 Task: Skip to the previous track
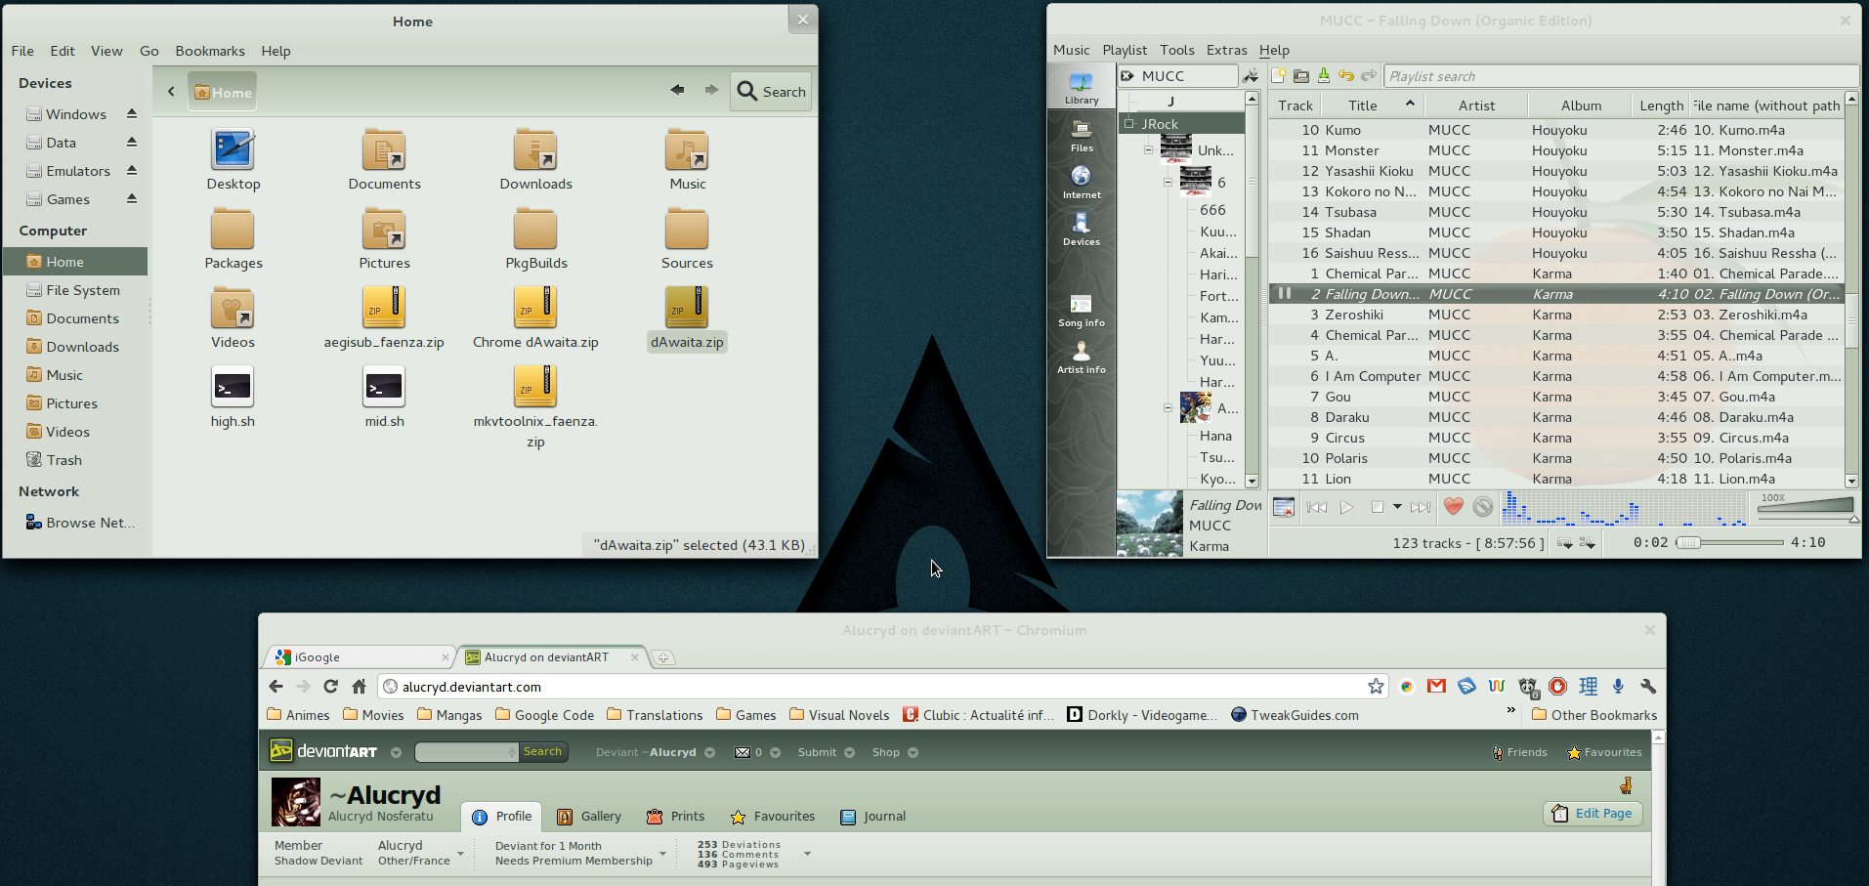coord(1316,507)
